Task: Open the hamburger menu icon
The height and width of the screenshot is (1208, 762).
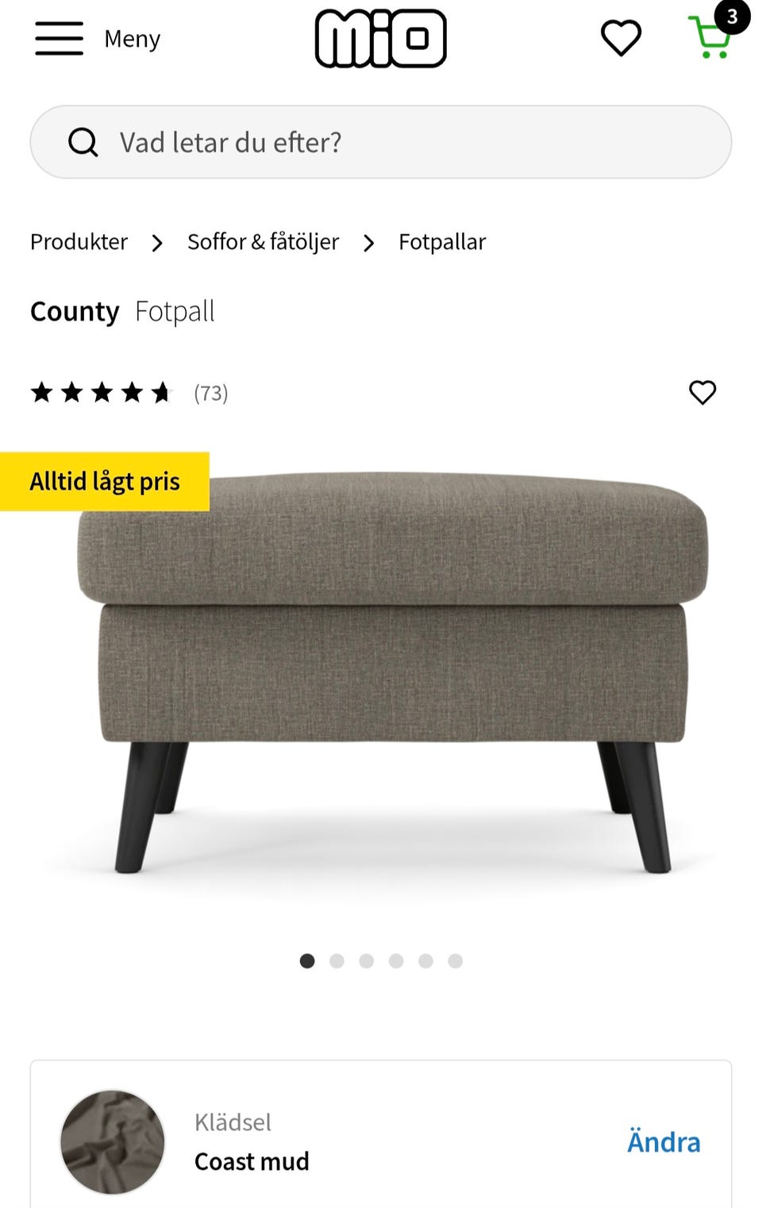Action: point(59,38)
